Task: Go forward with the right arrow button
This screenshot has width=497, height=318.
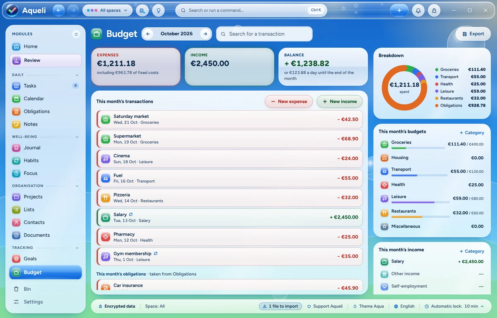Action: tap(73, 10)
